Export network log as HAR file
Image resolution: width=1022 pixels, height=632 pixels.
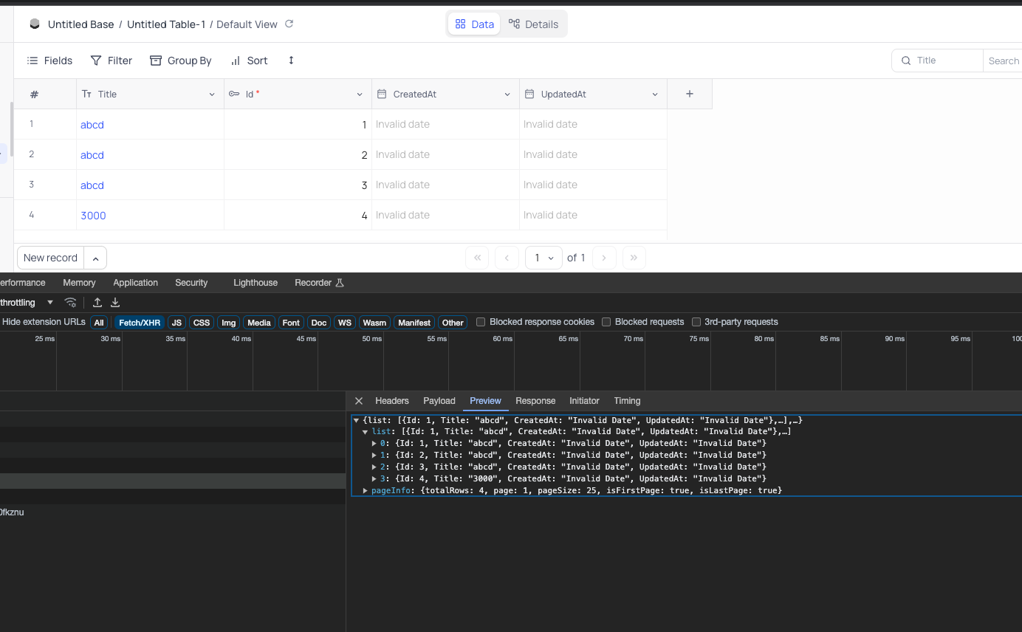pos(114,303)
